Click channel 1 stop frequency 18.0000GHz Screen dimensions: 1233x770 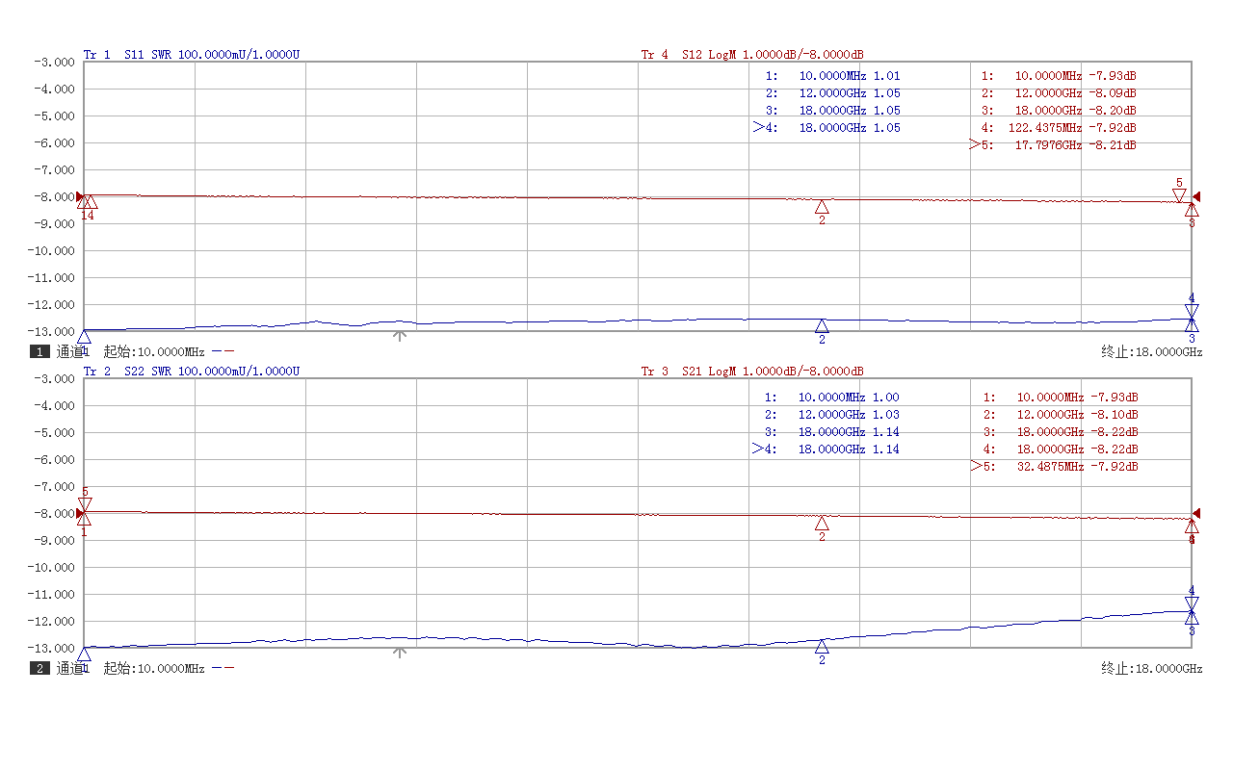point(1152,352)
